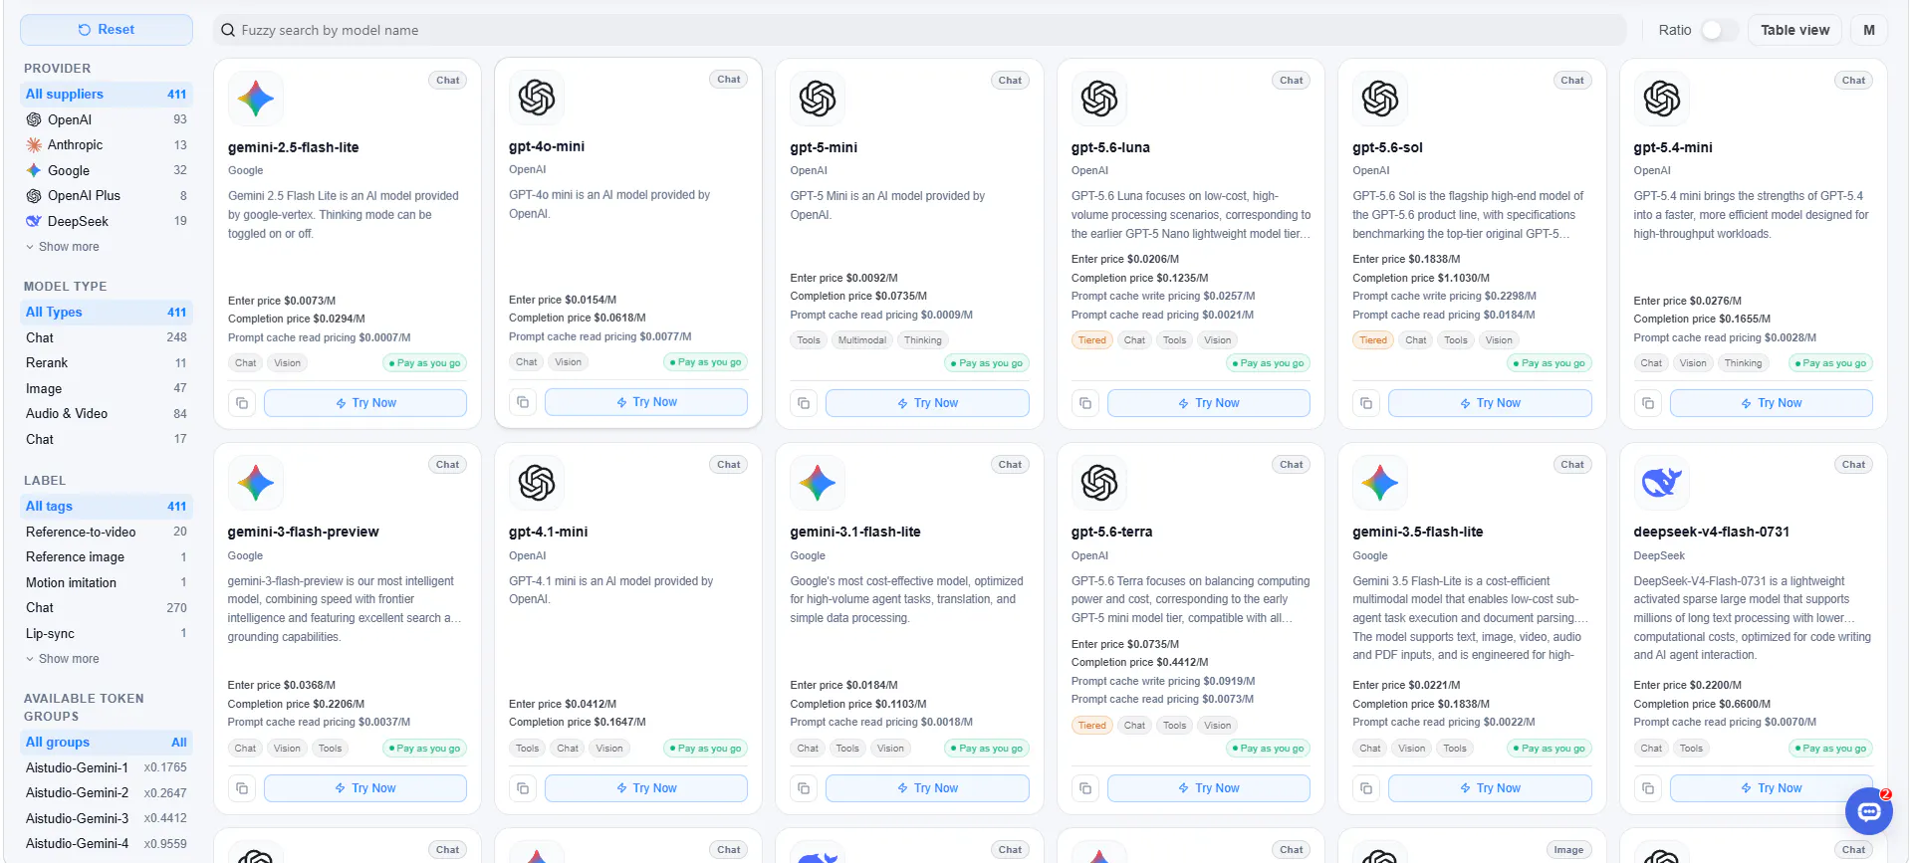Screen dimensions: 1910x863
Task: Copy the gpt-5.6-terra model name
Action: tap(1085, 788)
